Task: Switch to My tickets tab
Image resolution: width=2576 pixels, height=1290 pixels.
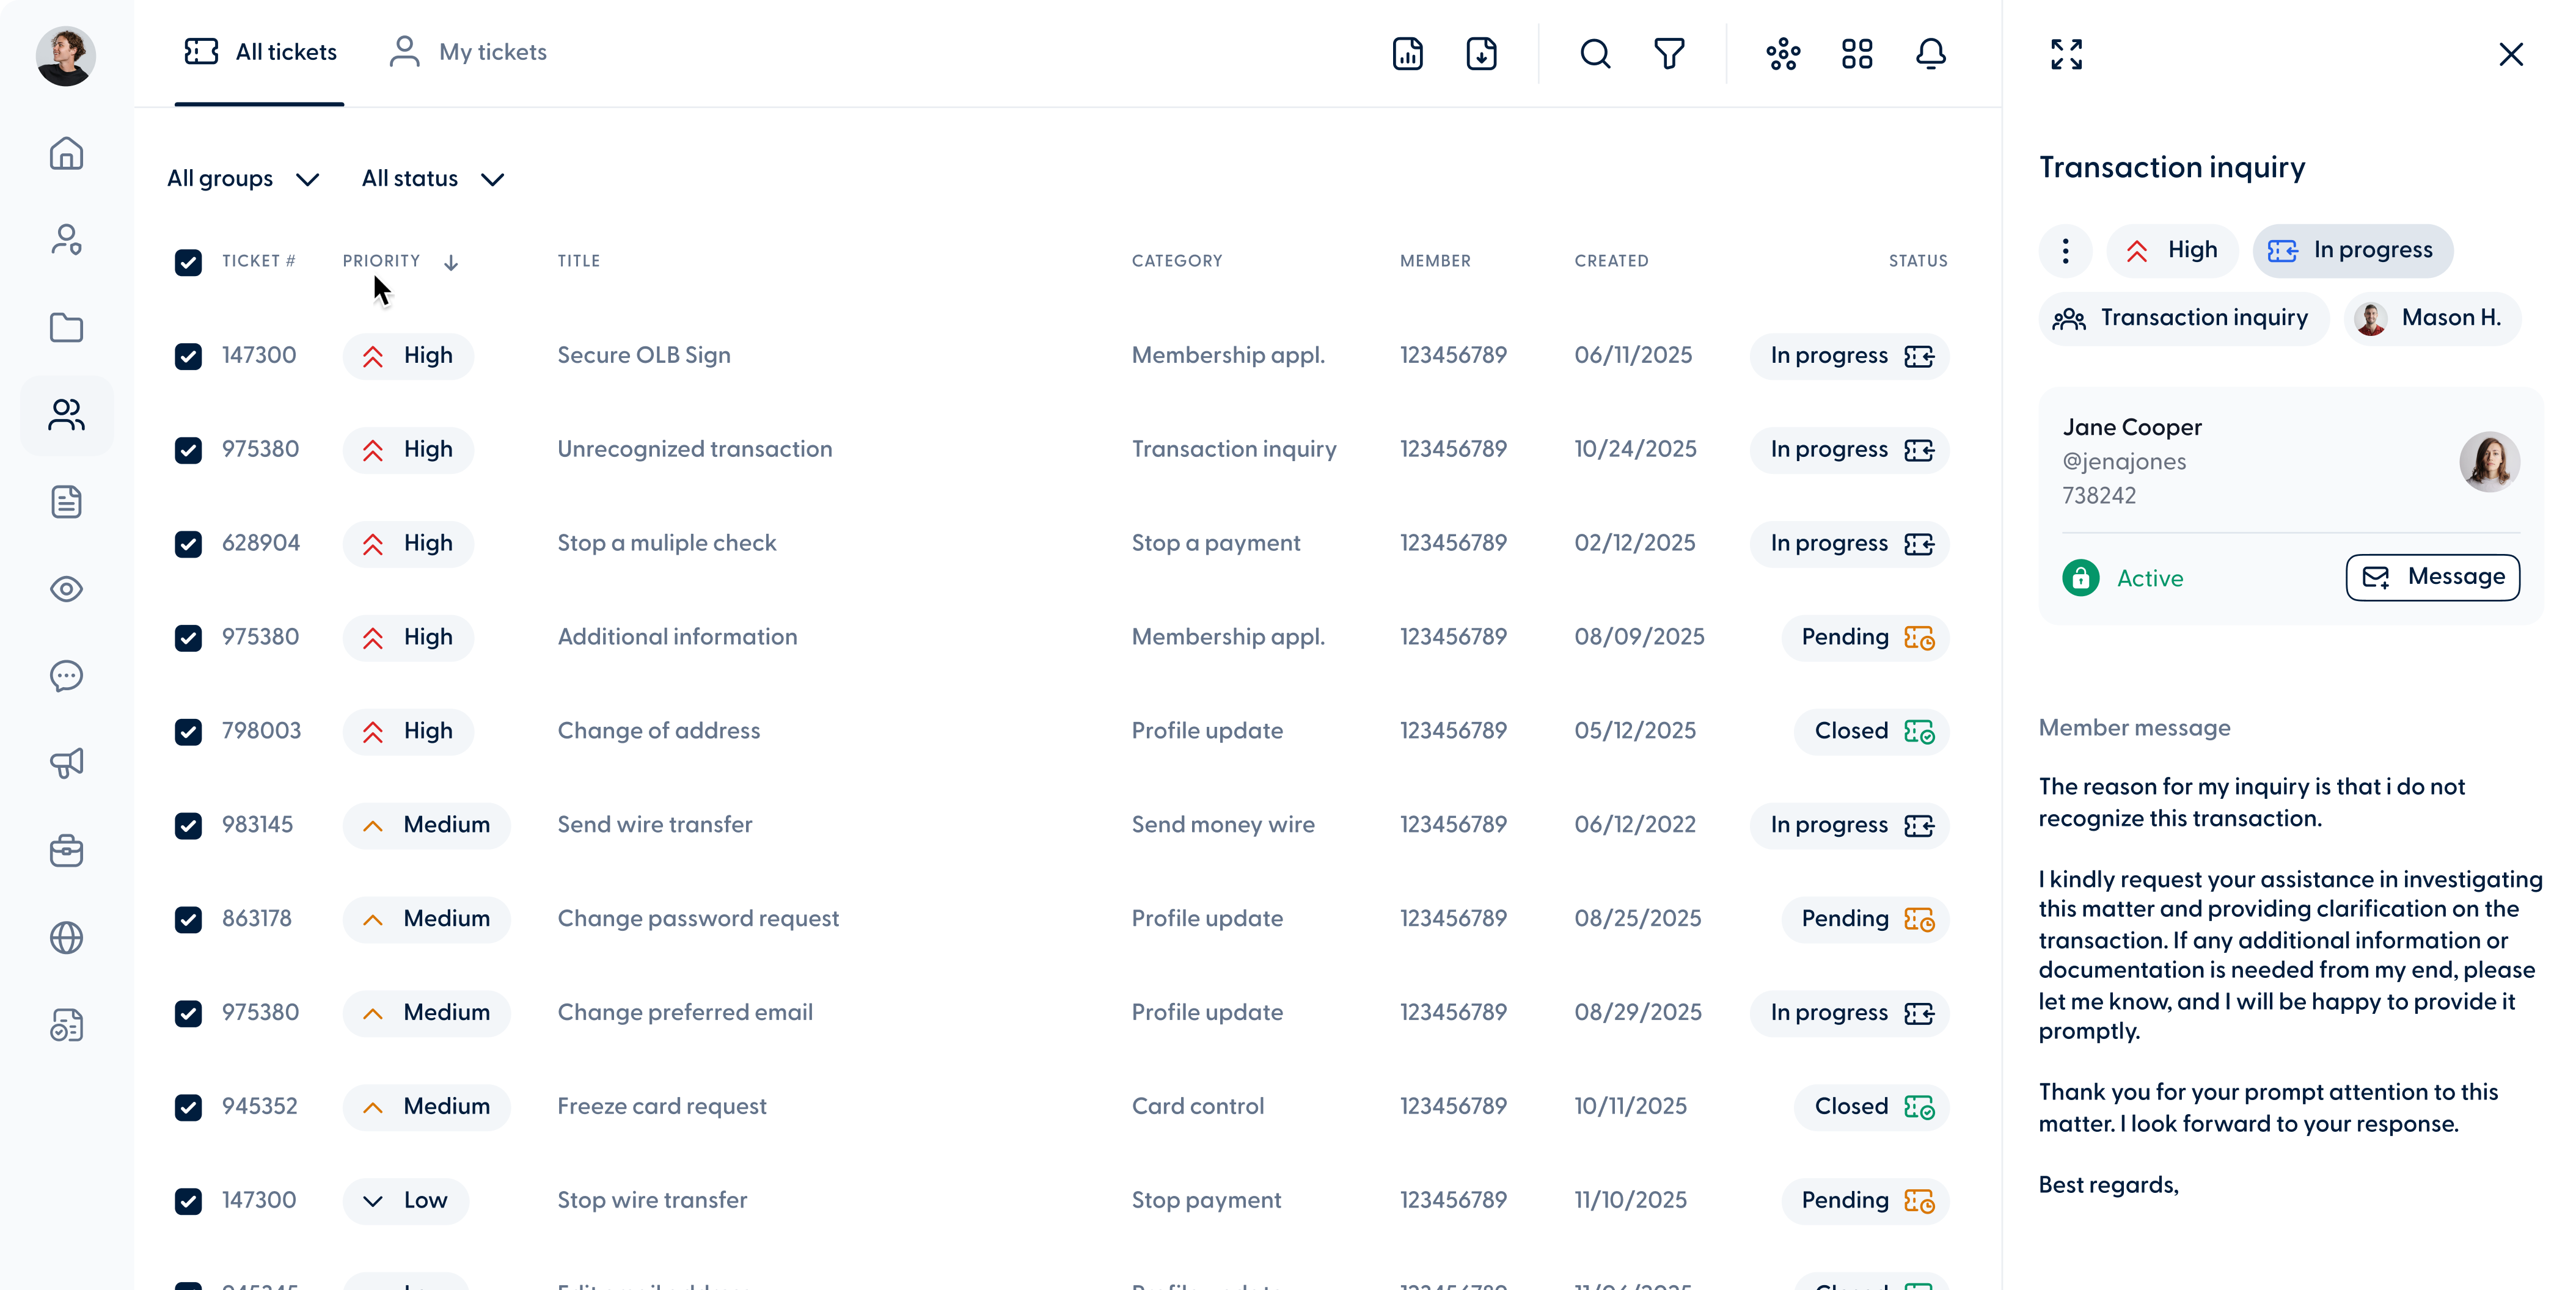Action: pos(468,52)
